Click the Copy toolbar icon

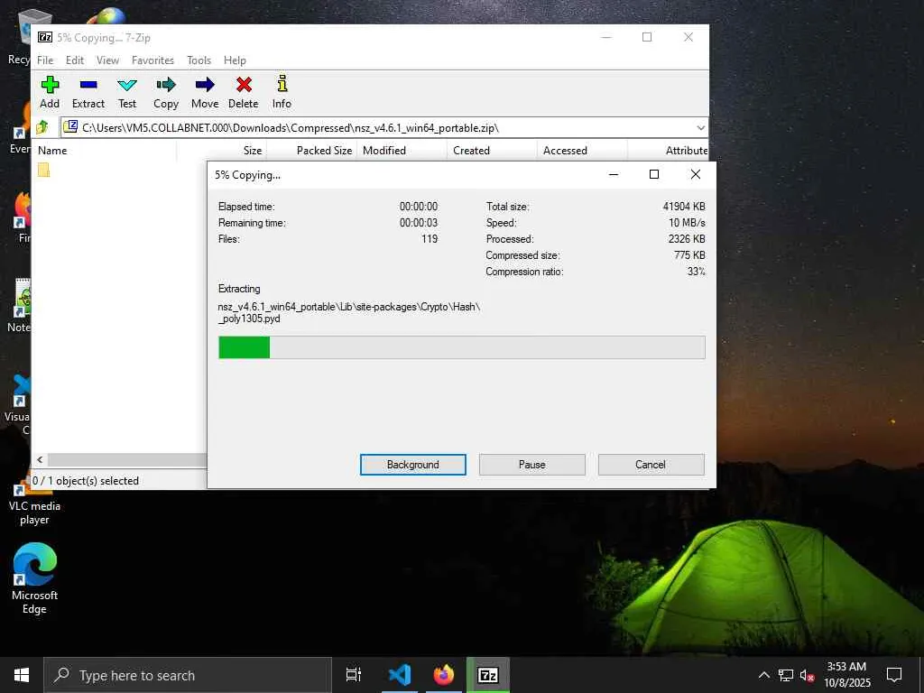click(166, 92)
